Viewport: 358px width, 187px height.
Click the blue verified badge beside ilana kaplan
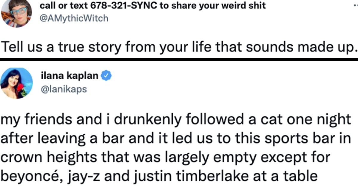pos(107,76)
